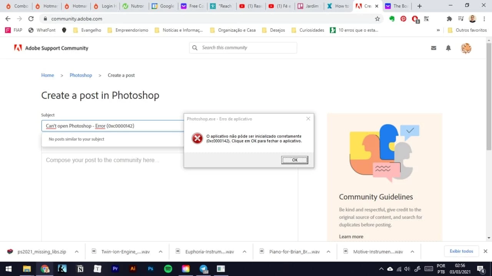The height and width of the screenshot is (276, 492).
Task: Expand options for Euphoria-Instrum wav download
Action: [x=244, y=252]
